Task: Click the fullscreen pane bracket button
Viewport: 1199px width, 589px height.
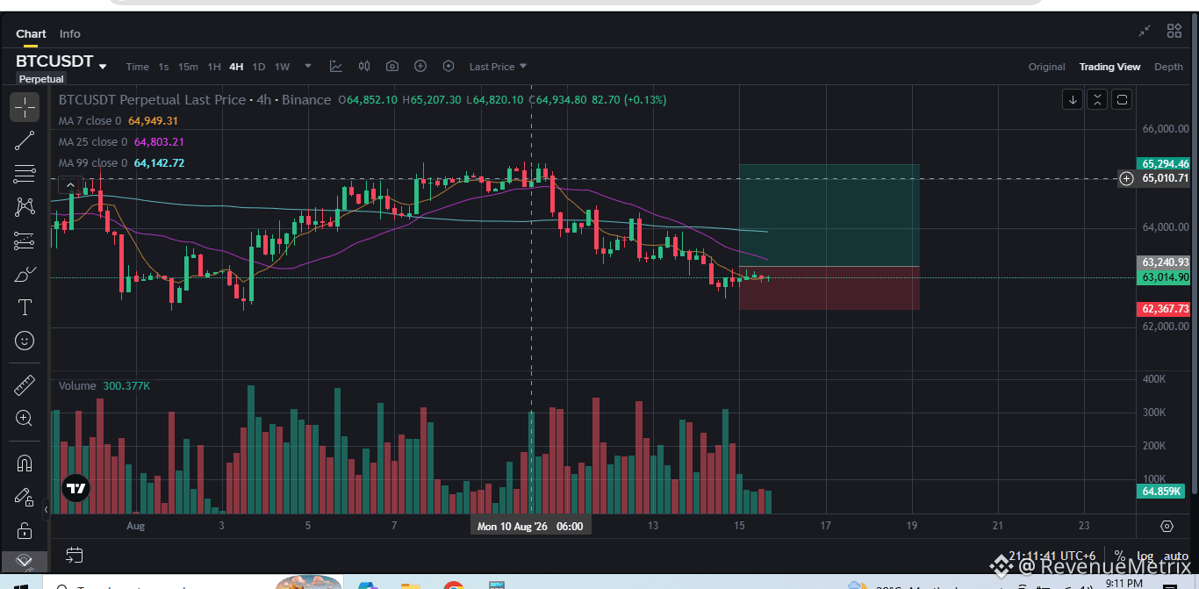Action: (x=1122, y=99)
